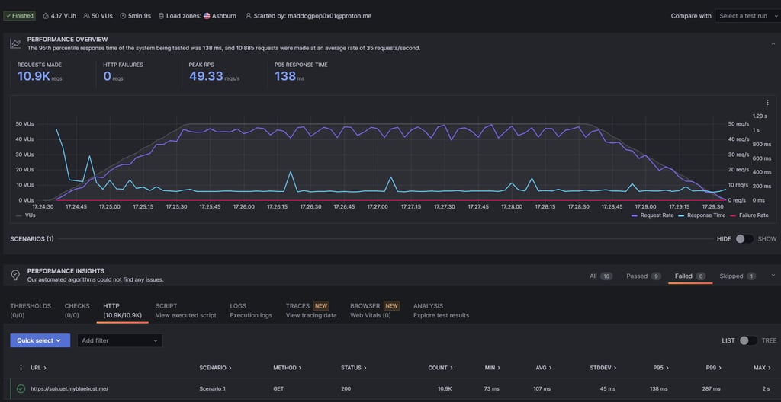Screen dimensions: 781x402
Task: Sort by the STATUS column header
Action: click(354, 368)
